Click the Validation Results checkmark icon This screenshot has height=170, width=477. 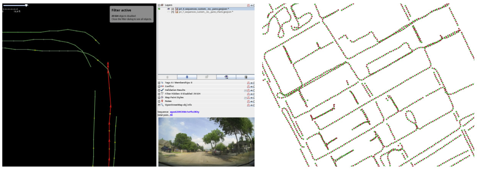[x=162, y=90]
